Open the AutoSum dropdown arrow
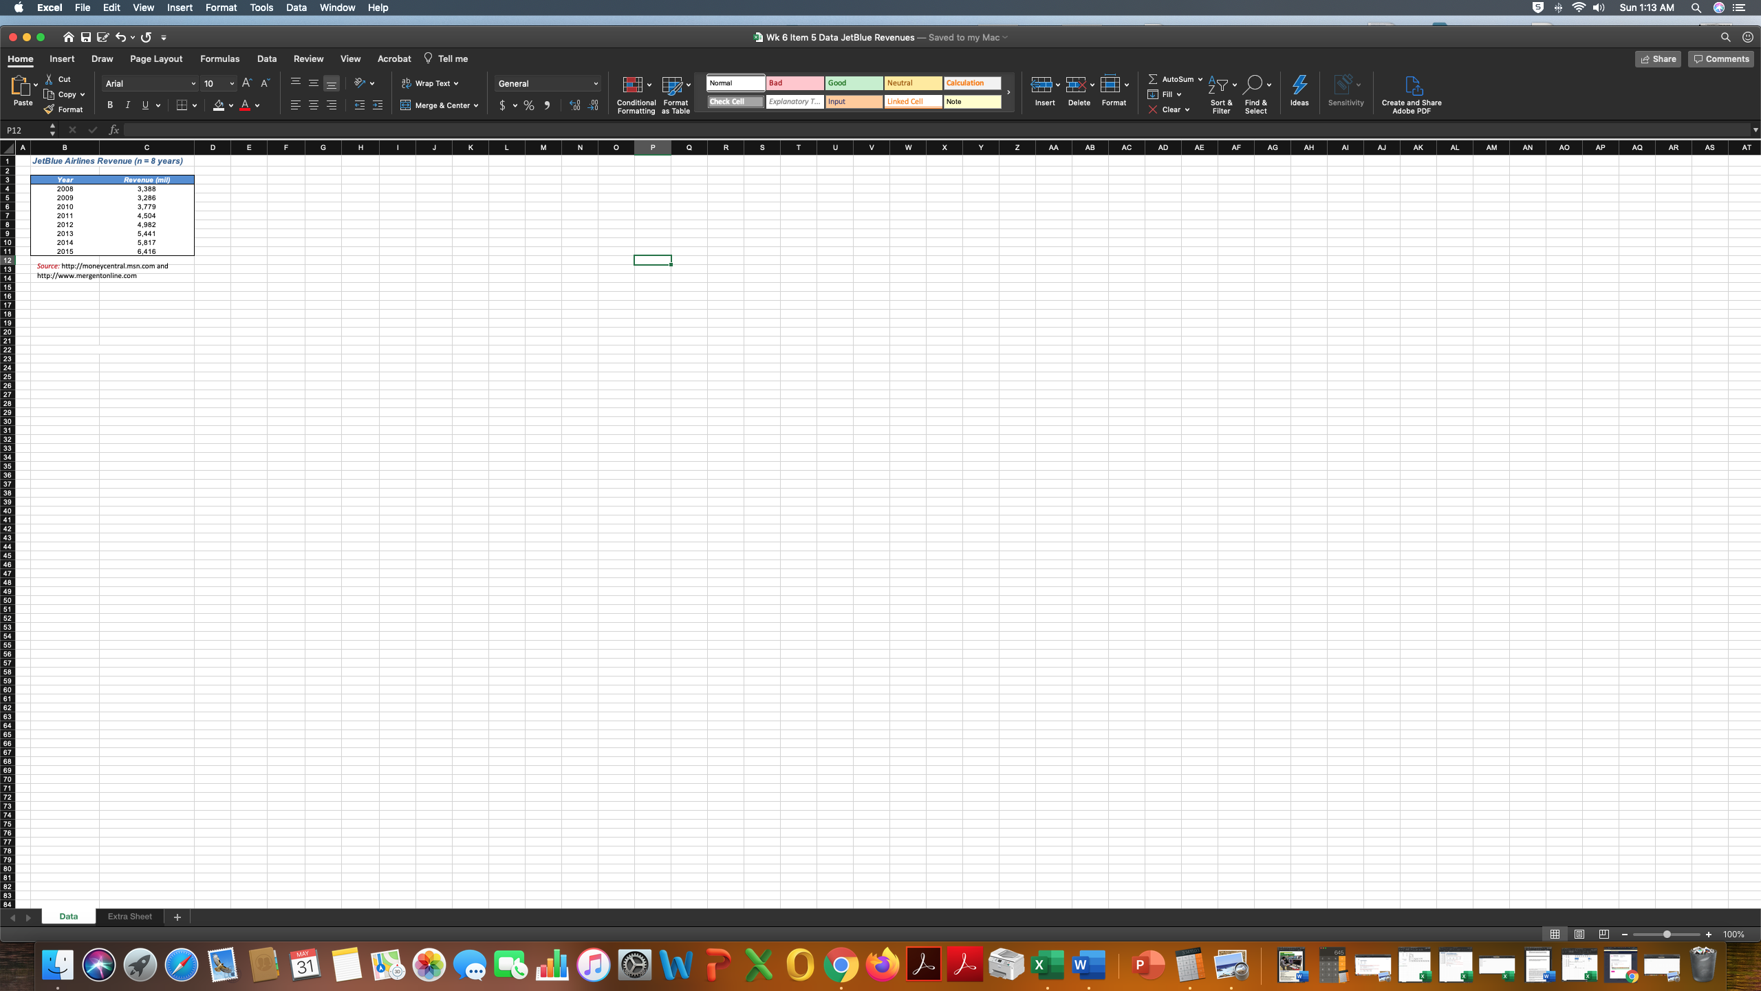 point(1200,79)
